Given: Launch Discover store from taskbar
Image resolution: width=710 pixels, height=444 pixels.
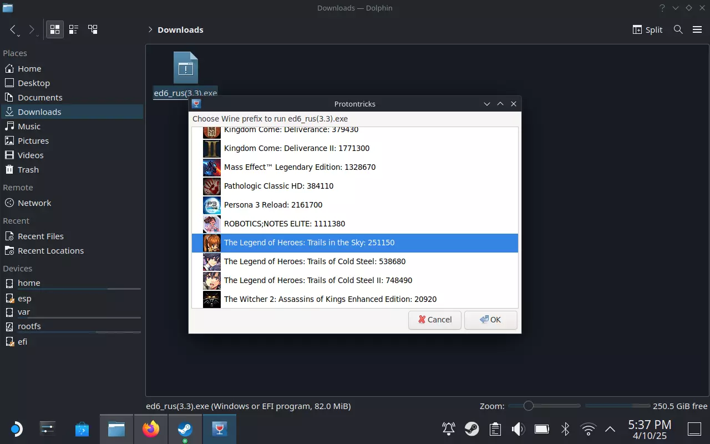Looking at the screenshot, I should [x=82, y=428].
